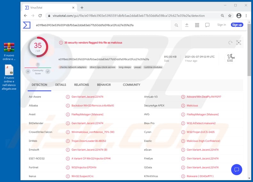Click the VirusTotal logo icon
Image resolution: width=253 pixels, height=182 pixels.
pyautogui.click(x=27, y=25)
